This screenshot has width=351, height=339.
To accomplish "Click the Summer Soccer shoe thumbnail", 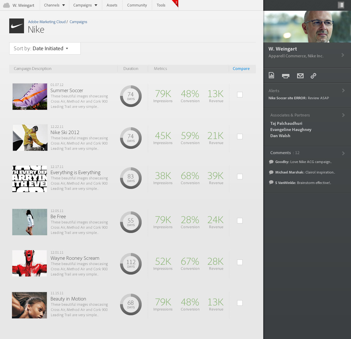I will (30, 96).
